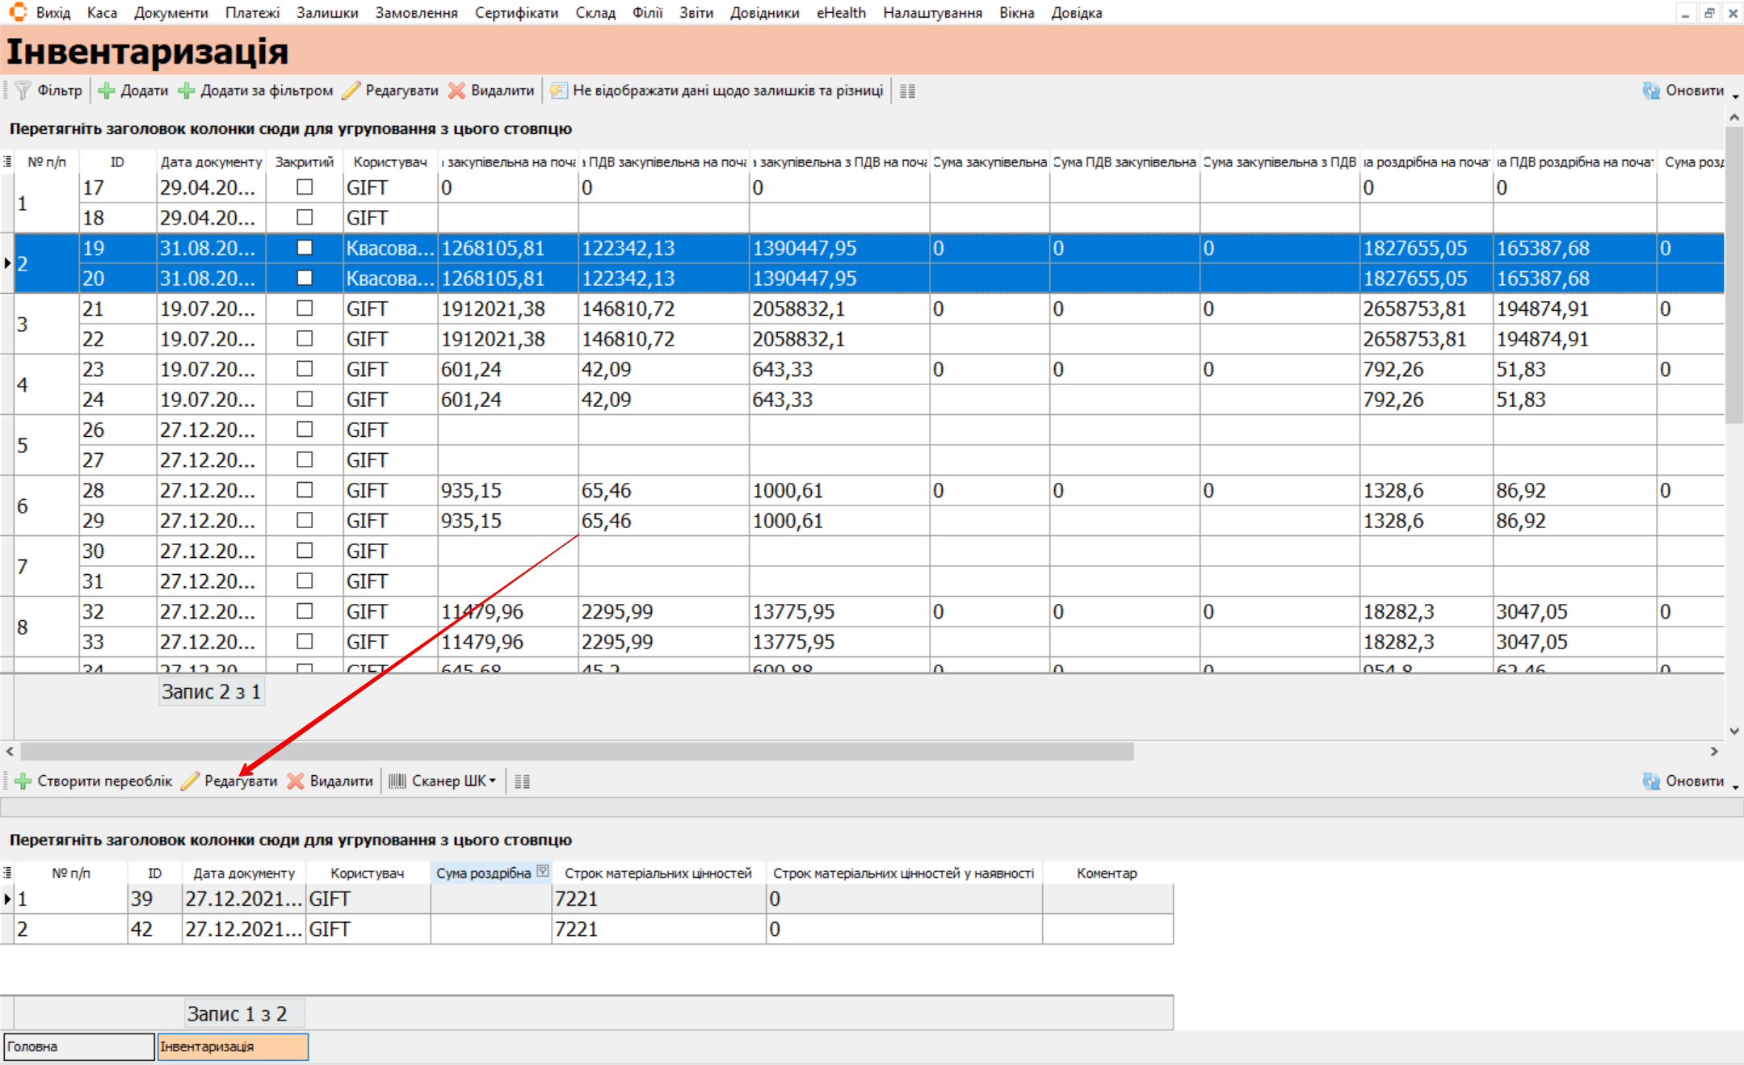
Task: Click the top pencil Редагувати icon
Action: coord(351,90)
